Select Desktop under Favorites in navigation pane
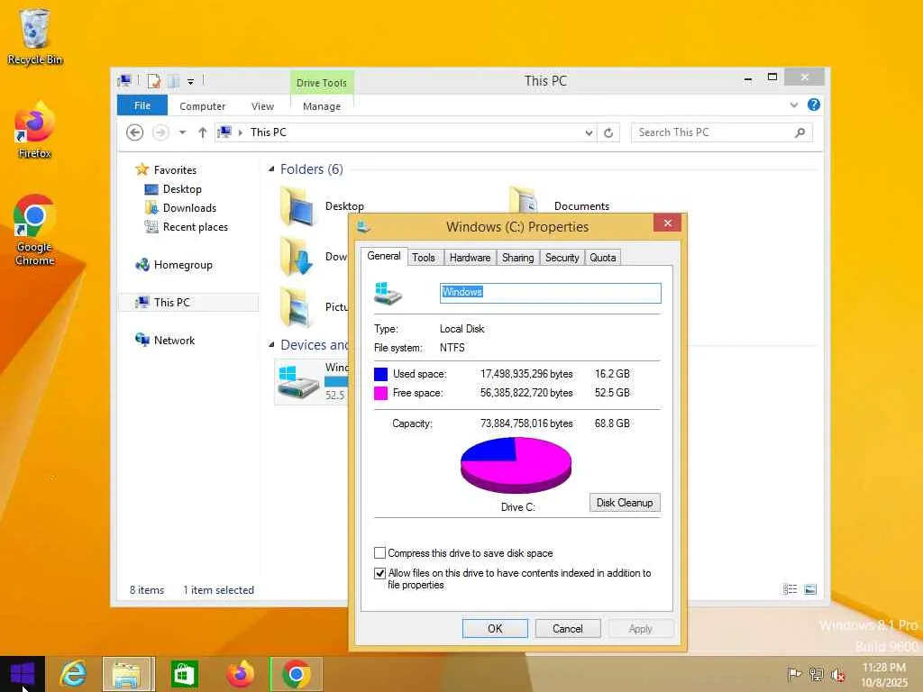Image resolution: width=923 pixels, height=692 pixels. pos(181,189)
